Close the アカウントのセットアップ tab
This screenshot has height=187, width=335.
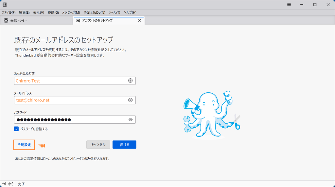pos(139,21)
